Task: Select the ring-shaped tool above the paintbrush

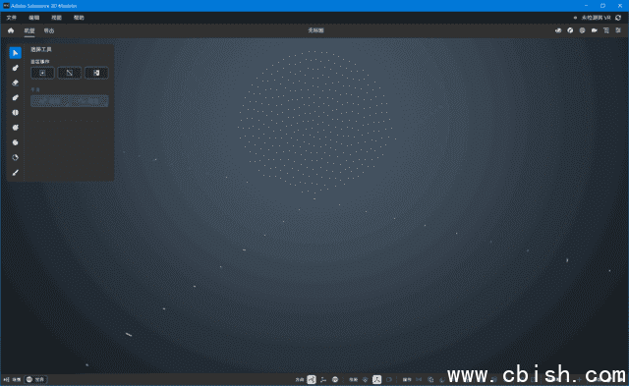Action: click(16, 157)
